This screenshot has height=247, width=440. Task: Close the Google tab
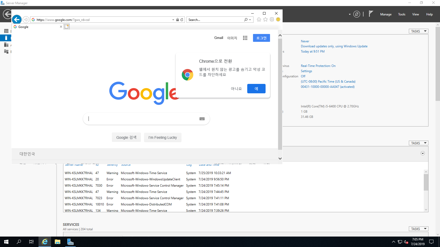[x=61, y=27]
